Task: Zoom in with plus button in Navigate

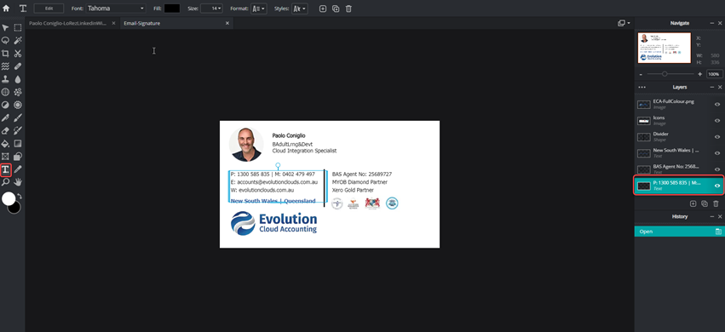Action: click(x=700, y=74)
